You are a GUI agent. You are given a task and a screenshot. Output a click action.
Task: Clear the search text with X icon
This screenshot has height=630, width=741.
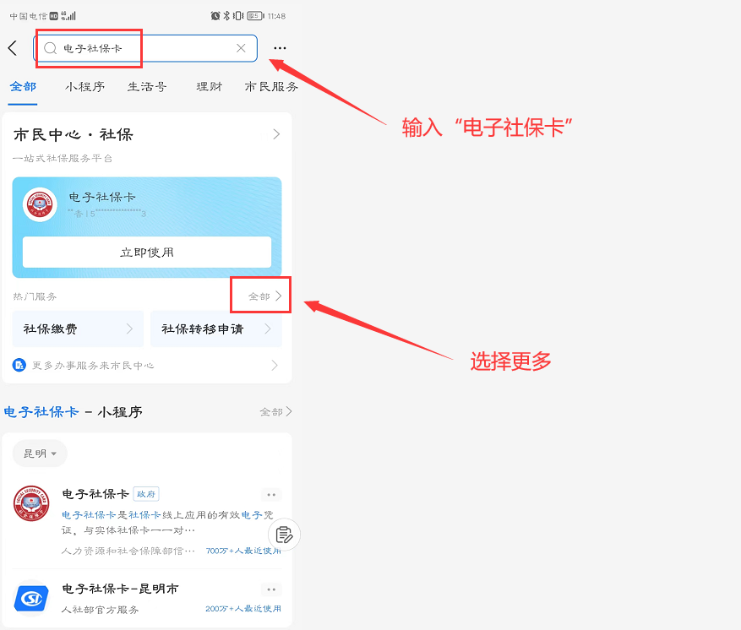[x=241, y=47]
